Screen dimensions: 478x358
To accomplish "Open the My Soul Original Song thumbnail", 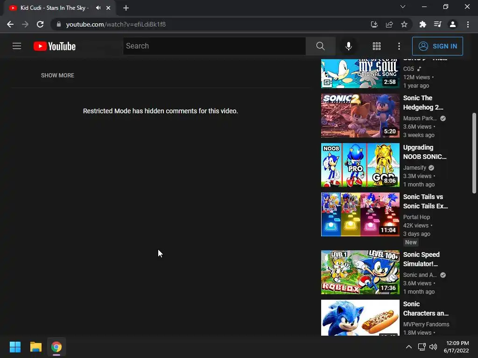I will click(x=360, y=73).
